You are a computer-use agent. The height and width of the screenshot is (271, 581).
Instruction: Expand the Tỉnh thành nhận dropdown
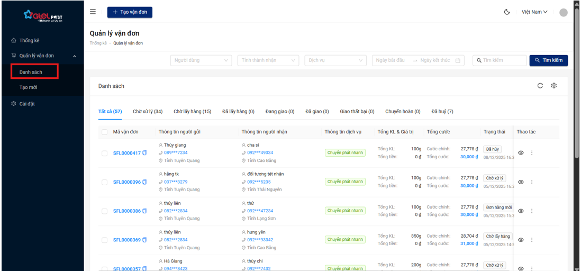click(x=268, y=60)
